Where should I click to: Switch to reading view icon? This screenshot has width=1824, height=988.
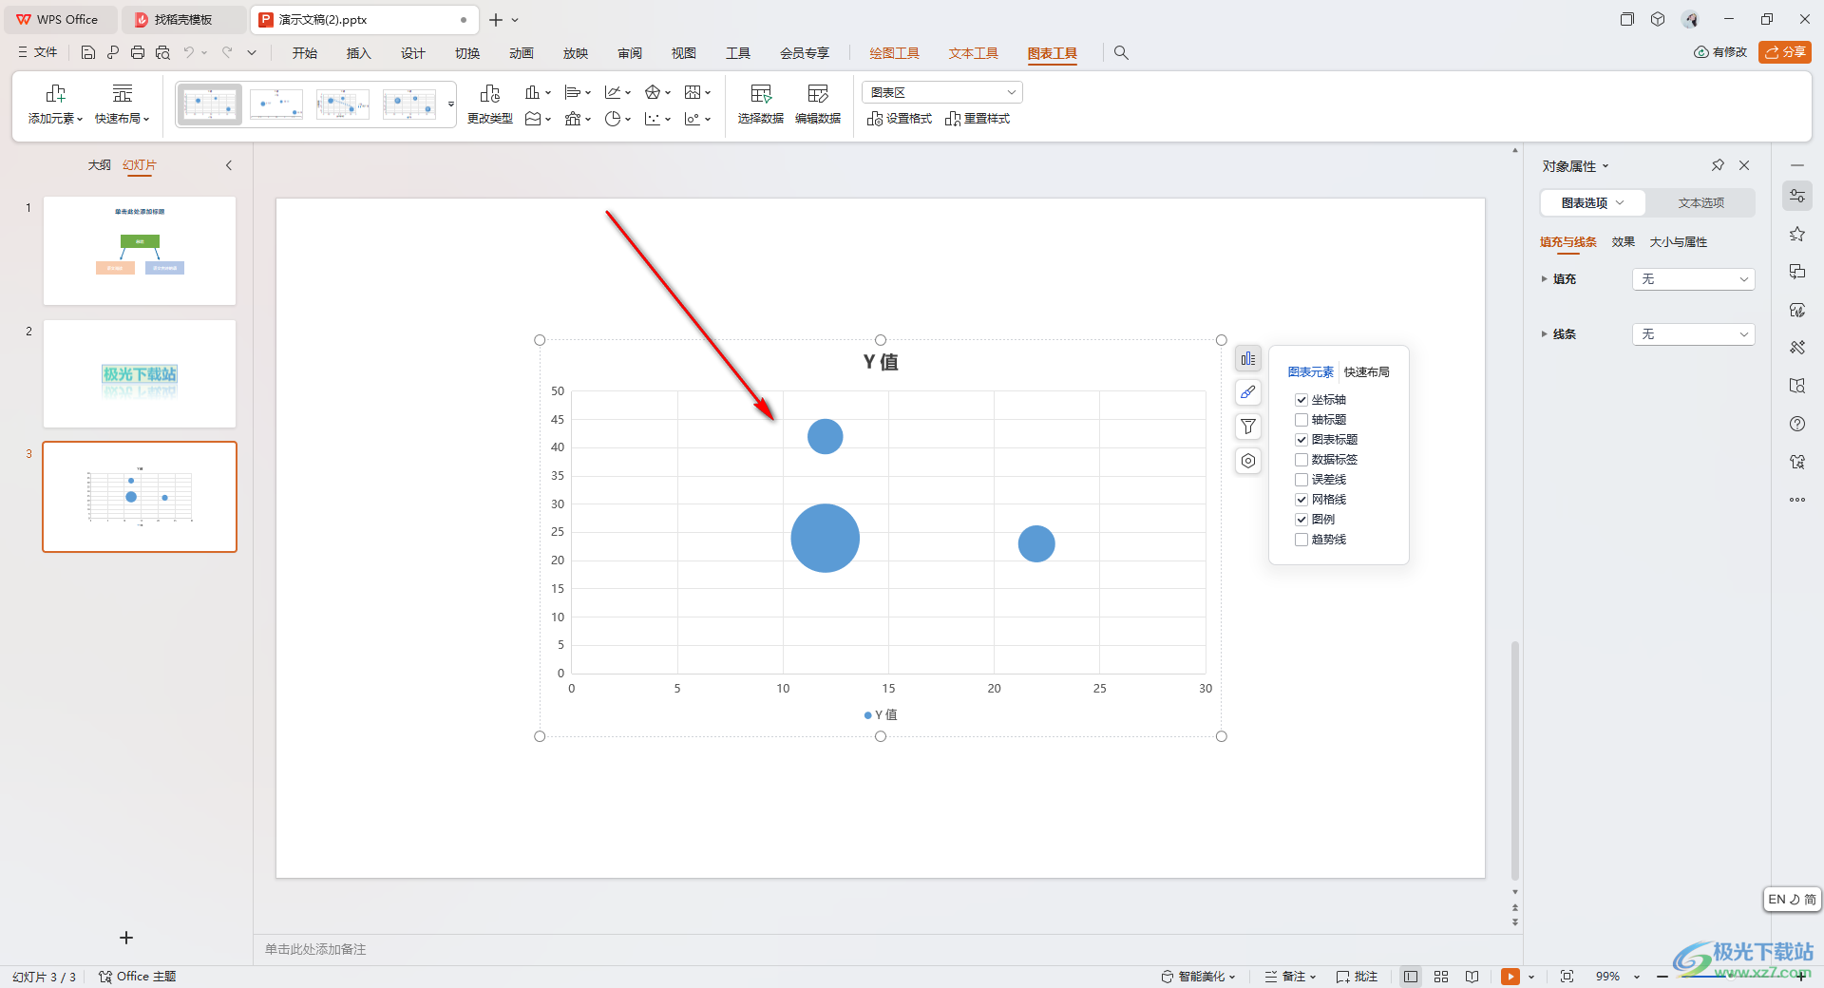(1472, 977)
